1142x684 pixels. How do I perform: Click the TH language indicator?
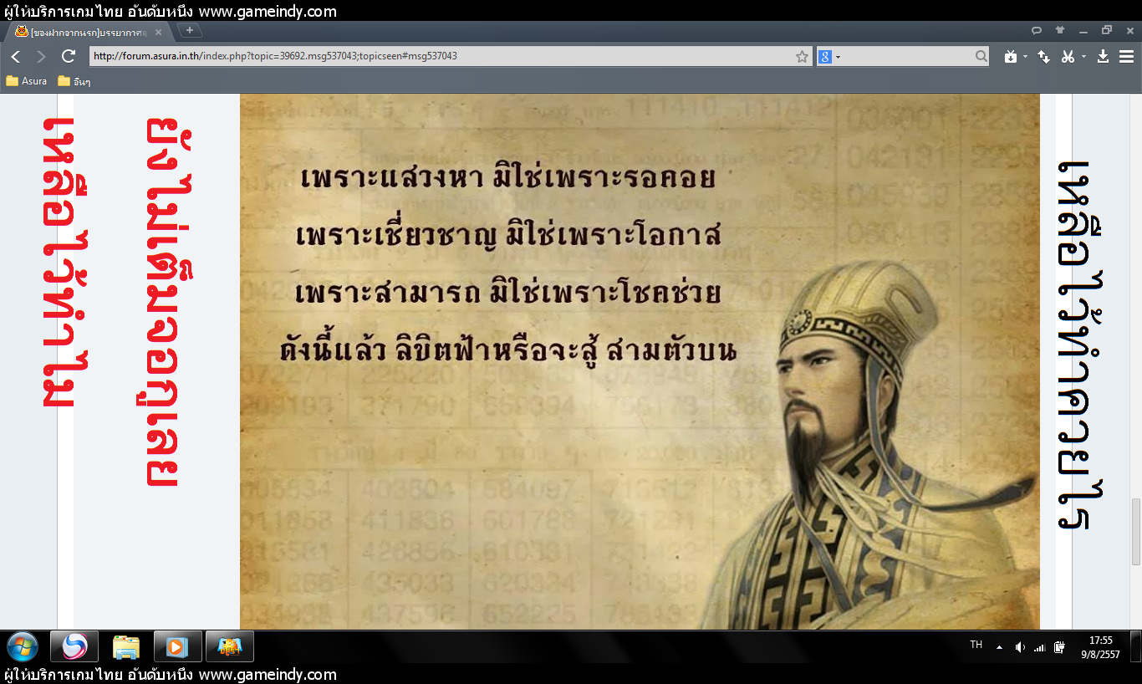click(976, 645)
